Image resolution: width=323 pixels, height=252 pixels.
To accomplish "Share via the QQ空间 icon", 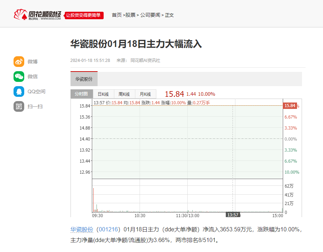I will click(x=19, y=91).
